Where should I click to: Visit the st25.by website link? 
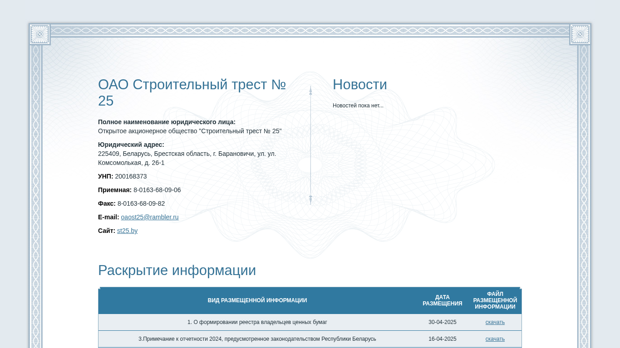(x=127, y=231)
